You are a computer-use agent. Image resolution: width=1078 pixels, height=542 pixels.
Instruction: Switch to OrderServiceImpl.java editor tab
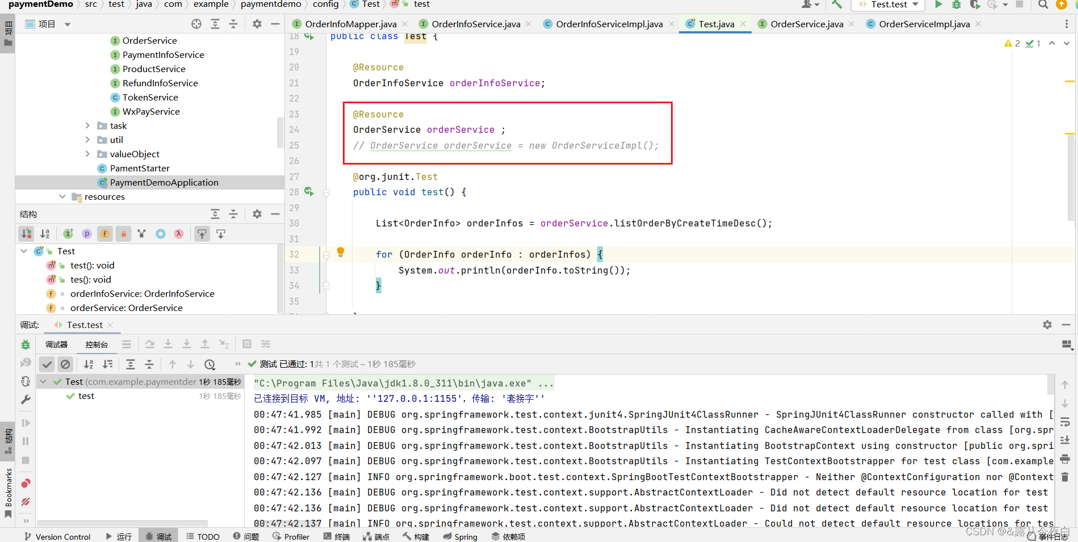922,24
